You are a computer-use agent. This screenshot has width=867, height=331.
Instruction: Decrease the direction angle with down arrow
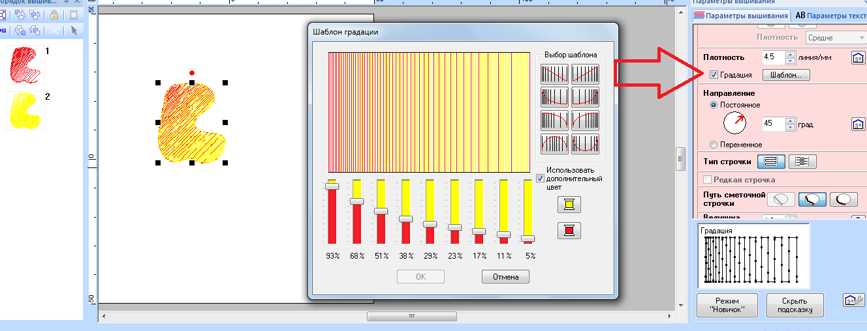pos(790,126)
